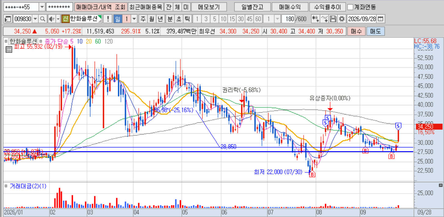Expand the account number dropdown
The width and height of the screenshot is (444, 217).
pyautogui.click(x=42, y=7)
